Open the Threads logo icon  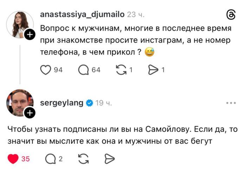tap(231, 15)
